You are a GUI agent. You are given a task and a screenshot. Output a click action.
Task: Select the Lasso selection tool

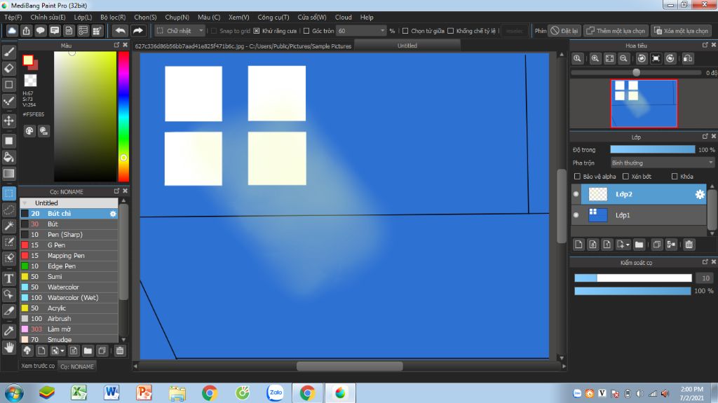point(8,210)
